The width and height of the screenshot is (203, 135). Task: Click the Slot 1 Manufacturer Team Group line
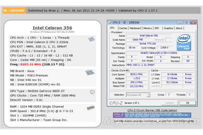coord(39,120)
